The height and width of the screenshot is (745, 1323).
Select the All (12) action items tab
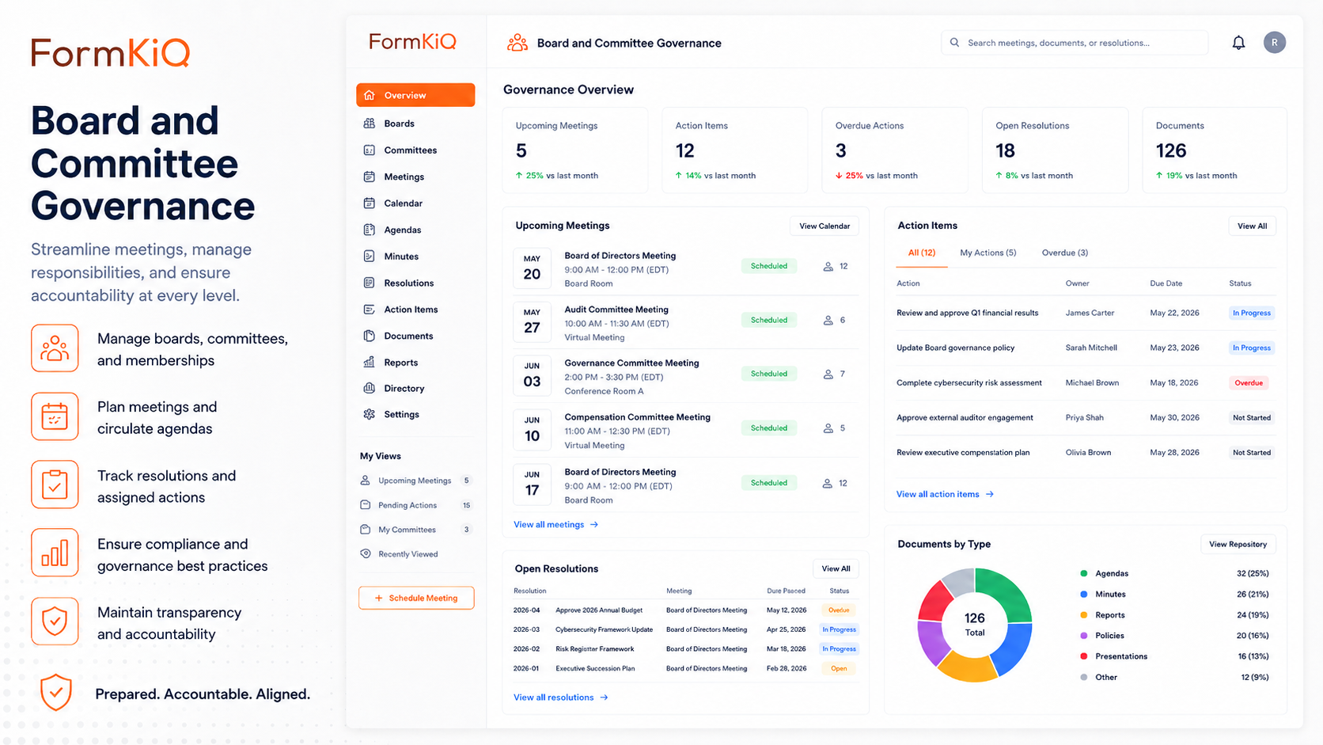click(922, 253)
